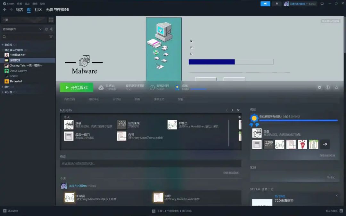This screenshot has height=216, width=346.
Task: Tick the second checkbox in banner
Action: pyautogui.click(x=191, y=47)
